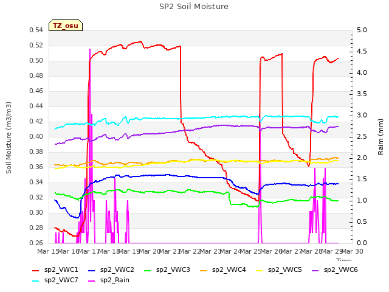Click the sp2_VWC2 legend label
The height and width of the screenshot is (292, 389).
[x=117, y=269]
